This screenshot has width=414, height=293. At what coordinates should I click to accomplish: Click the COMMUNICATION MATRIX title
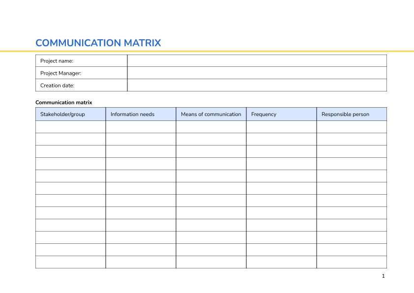(x=98, y=43)
